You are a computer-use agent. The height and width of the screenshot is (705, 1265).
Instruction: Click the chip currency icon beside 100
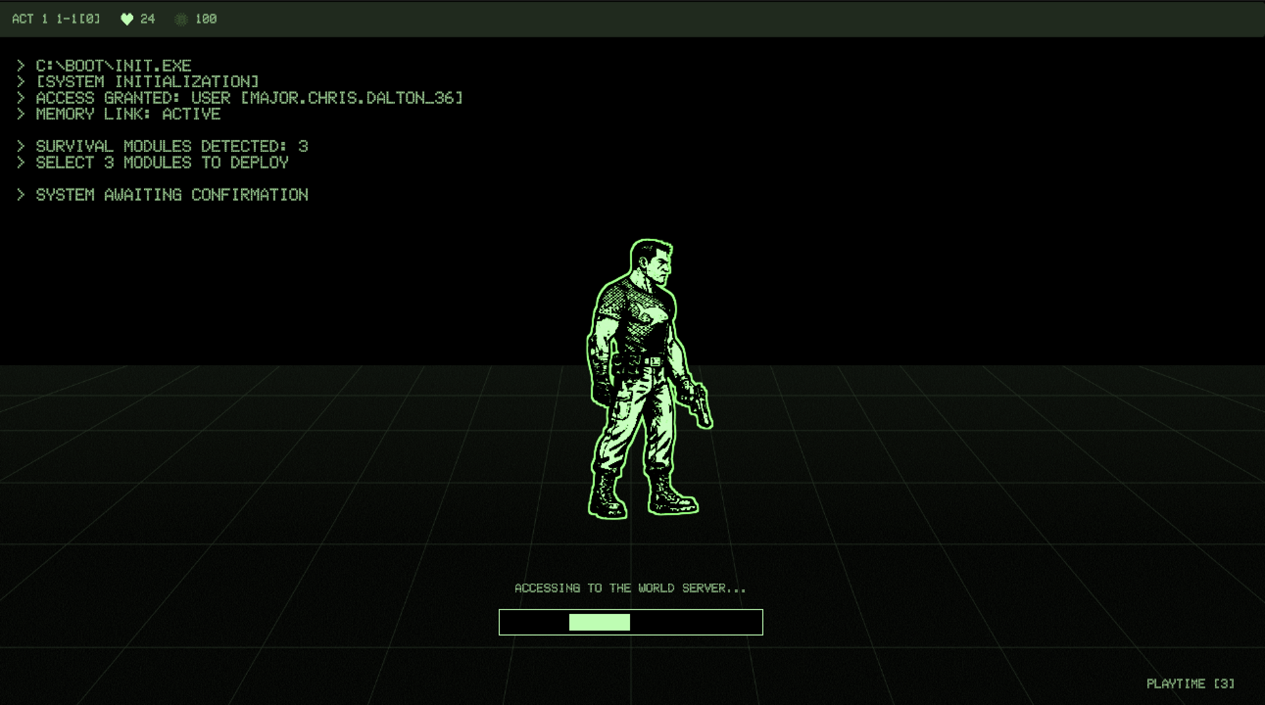pos(181,19)
